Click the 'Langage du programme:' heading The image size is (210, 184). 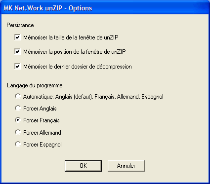tap(35, 85)
